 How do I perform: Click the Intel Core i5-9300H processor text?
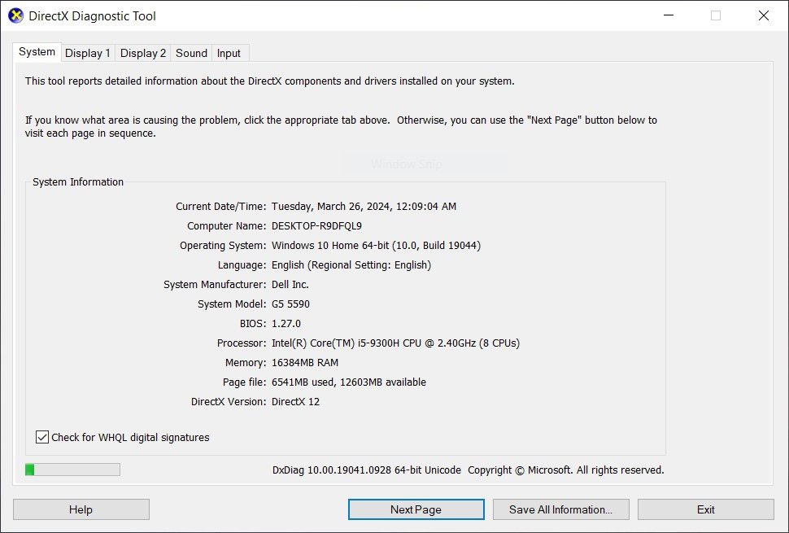pyautogui.click(x=395, y=343)
